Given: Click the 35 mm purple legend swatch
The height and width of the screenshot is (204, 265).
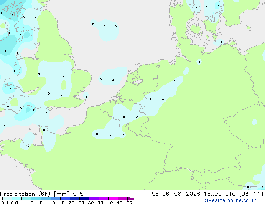Looking at the screenshot, I should tap(103, 199).
